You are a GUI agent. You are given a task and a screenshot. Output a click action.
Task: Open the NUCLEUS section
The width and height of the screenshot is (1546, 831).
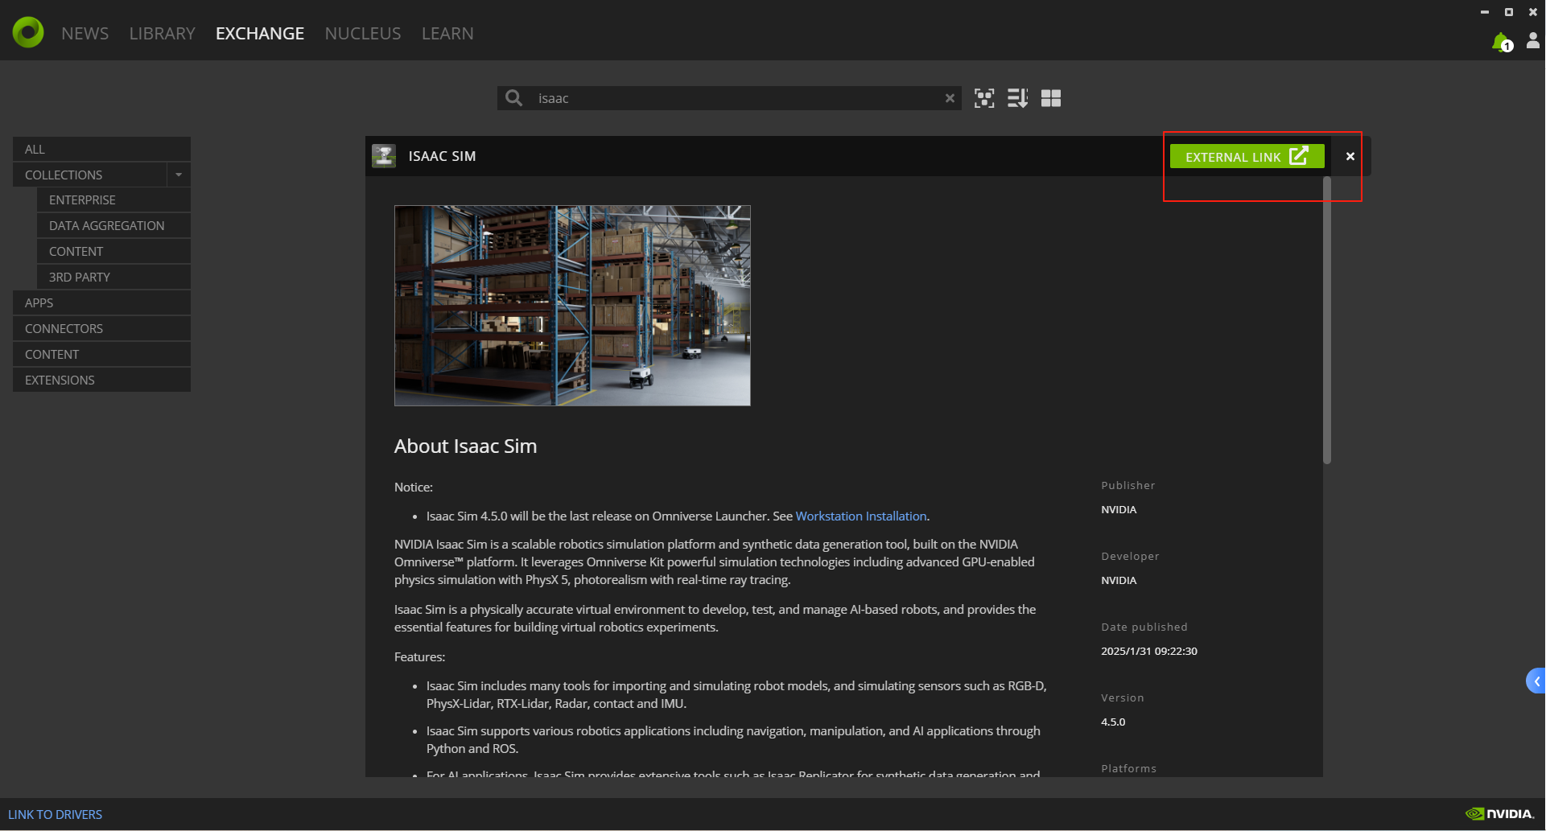coord(363,33)
